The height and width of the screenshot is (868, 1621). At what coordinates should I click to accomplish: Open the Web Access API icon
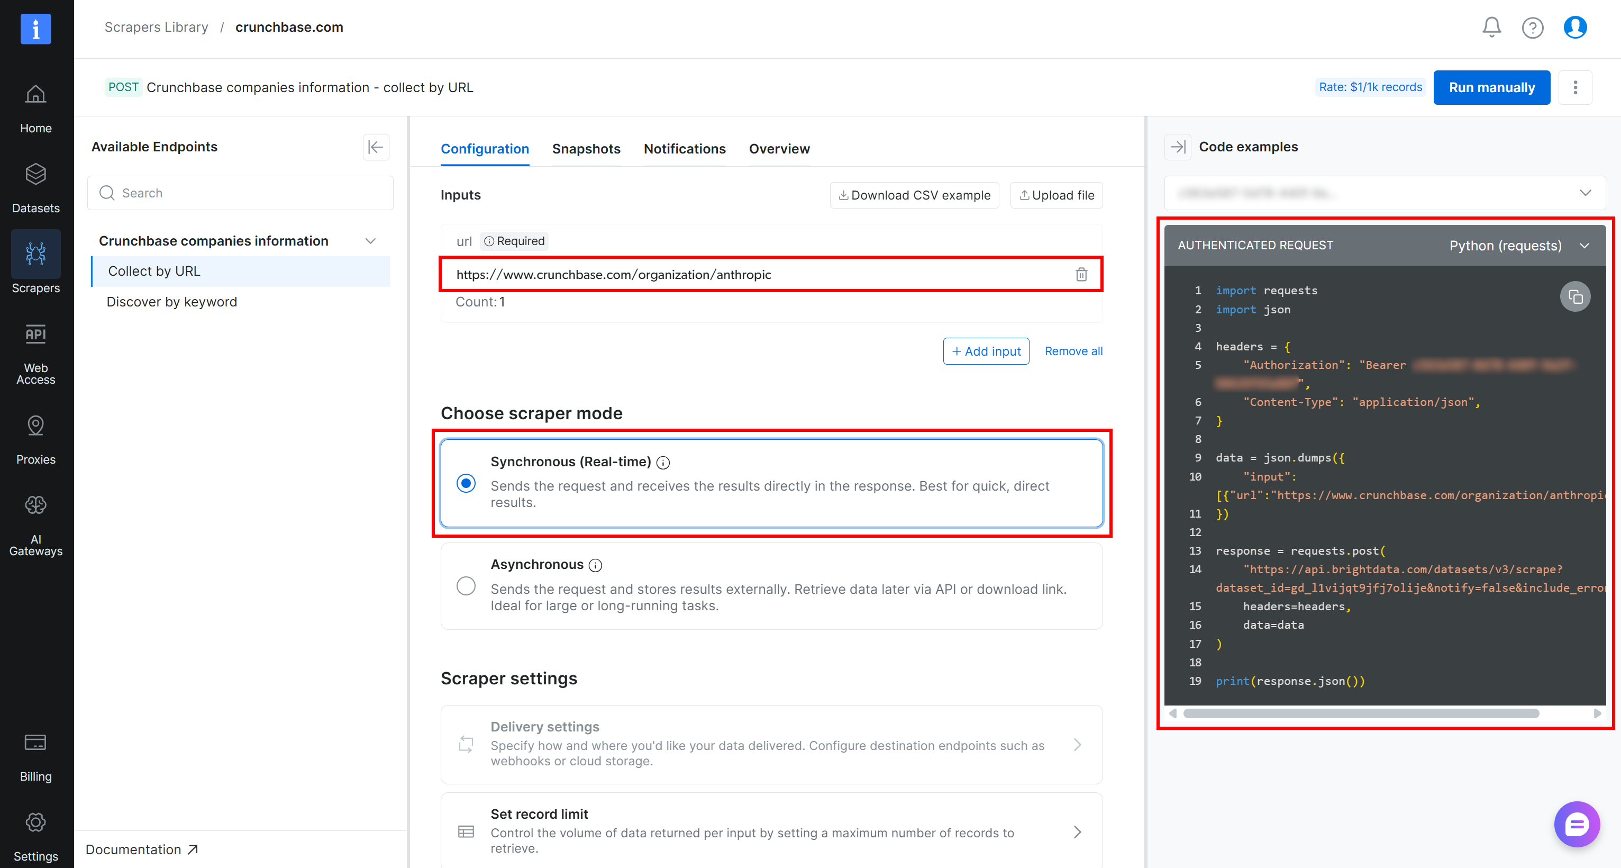pyautogui.click(x=35, y=333)
